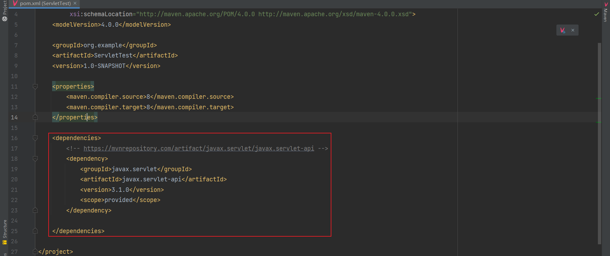
Task: Dismiss the Maven reload floating popup
Action: coord(573,30)
